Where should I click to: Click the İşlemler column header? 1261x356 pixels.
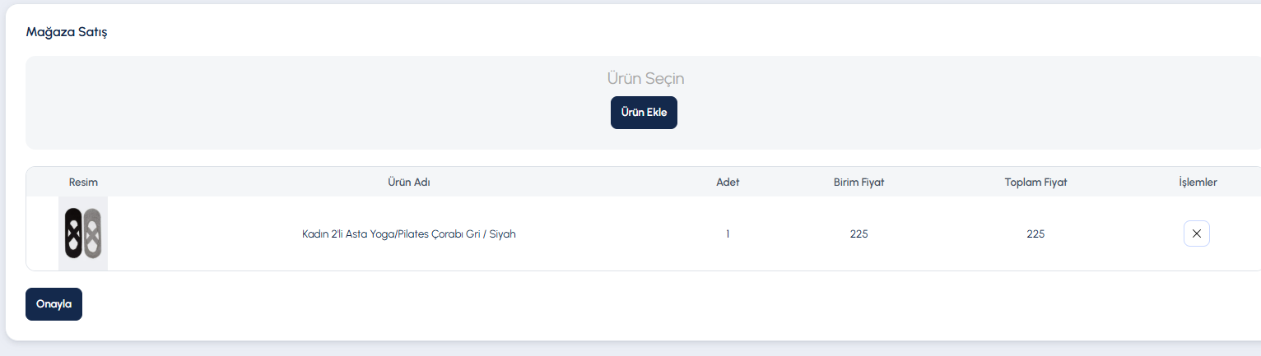click(x=1198, y=183)
